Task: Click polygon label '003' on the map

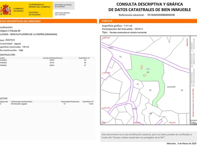Action: click(148, 69)
